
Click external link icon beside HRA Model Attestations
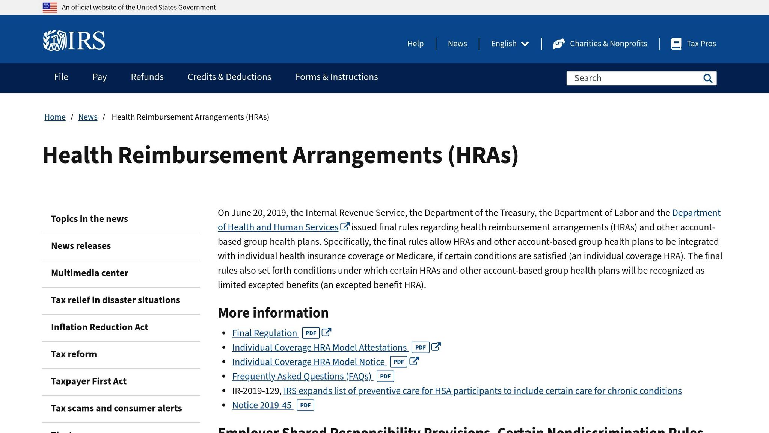[436, 347]
